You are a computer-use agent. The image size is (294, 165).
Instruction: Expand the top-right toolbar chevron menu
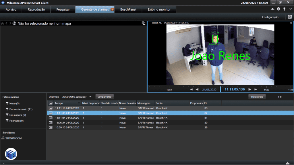click(290, 9)
